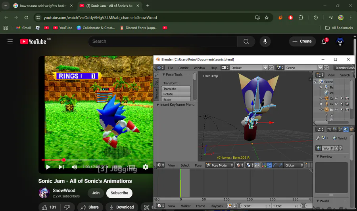Toggle the properties pin icon
The image size is (357, 211).
(318, 138)
